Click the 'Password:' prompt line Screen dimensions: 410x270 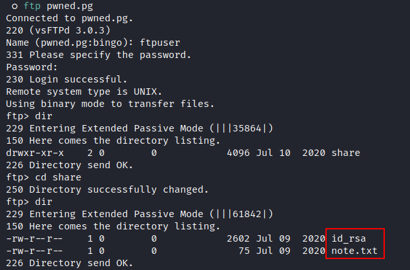32,67
